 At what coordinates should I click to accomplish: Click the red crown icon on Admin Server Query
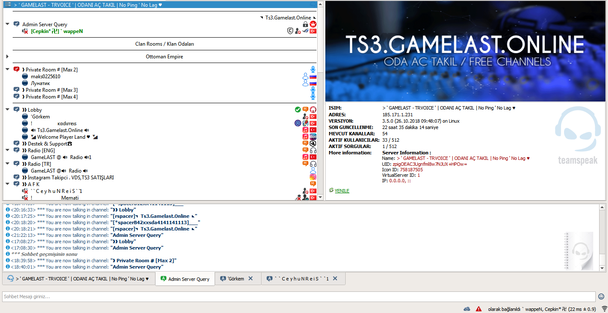click(x=313, y=24)
